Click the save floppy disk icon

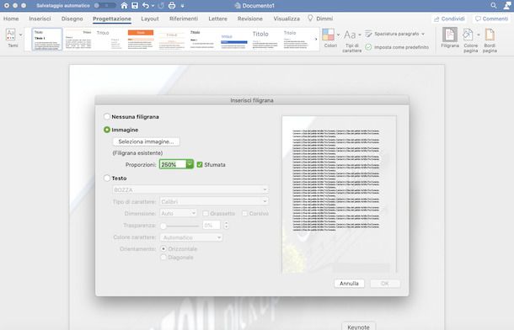click(135, 6)
